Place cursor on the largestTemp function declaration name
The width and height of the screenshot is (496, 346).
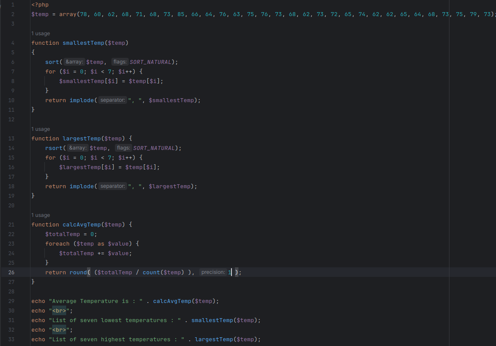[81, 139]
